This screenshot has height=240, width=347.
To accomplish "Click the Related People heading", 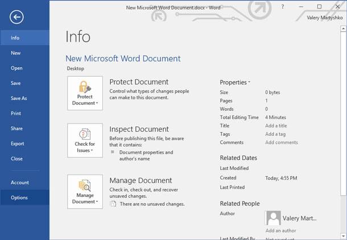I will click(x=239, y=204).
